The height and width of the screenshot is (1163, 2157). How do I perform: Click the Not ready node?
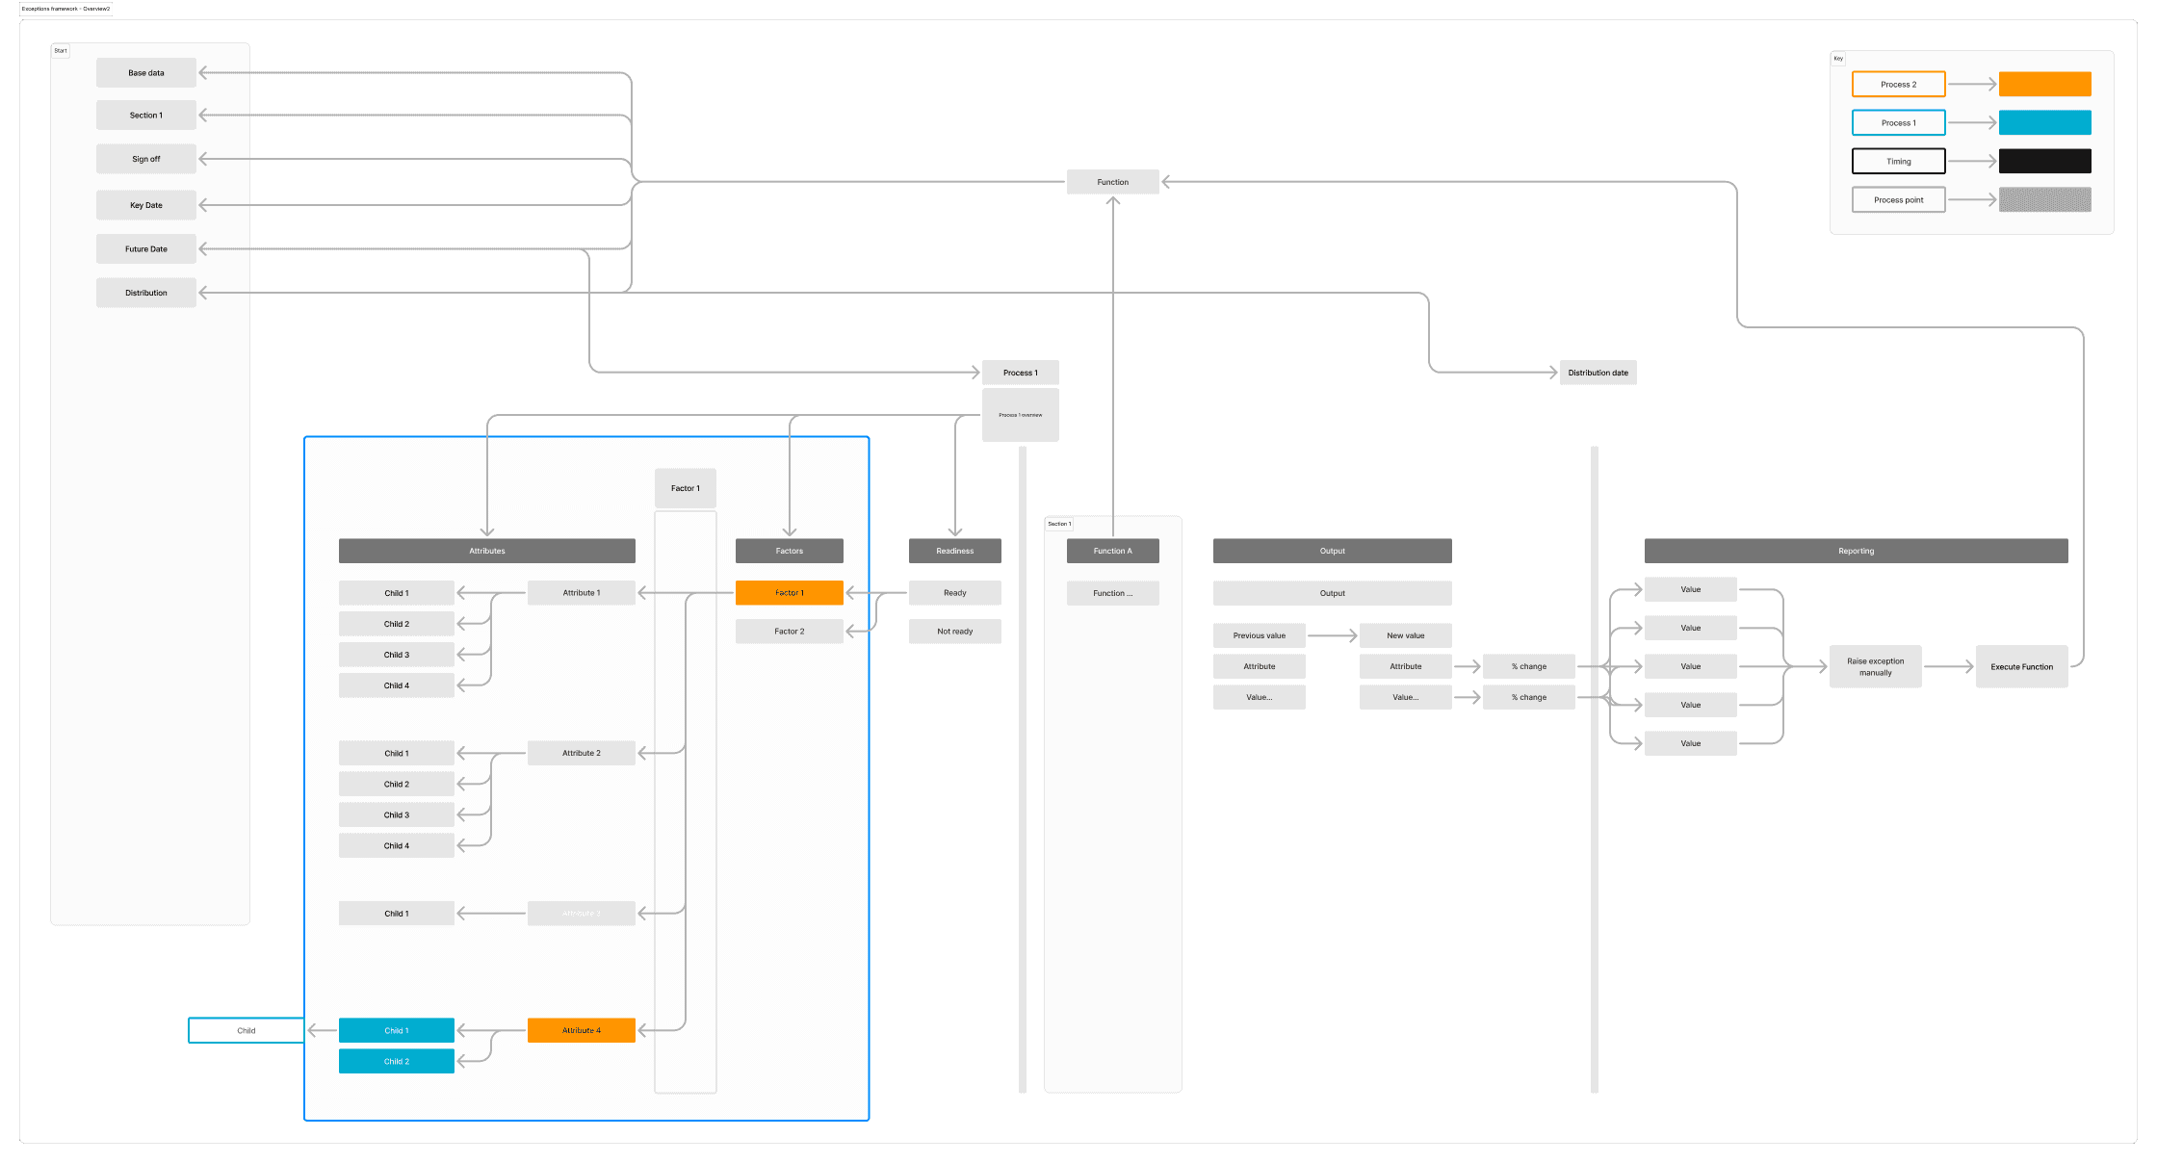click(x=954, y=633)
